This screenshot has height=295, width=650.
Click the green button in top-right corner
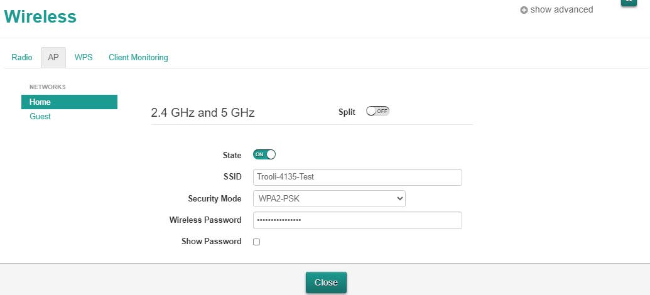pos(629,2)
